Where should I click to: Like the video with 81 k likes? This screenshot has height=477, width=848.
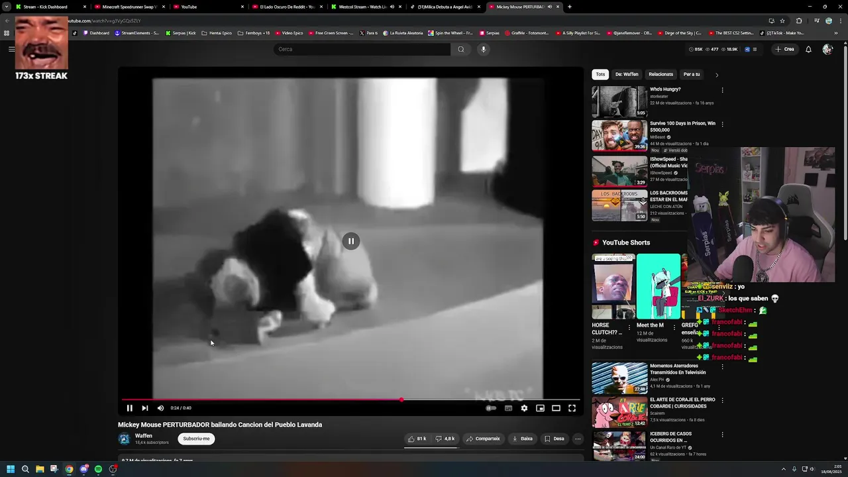pos(417,439)
